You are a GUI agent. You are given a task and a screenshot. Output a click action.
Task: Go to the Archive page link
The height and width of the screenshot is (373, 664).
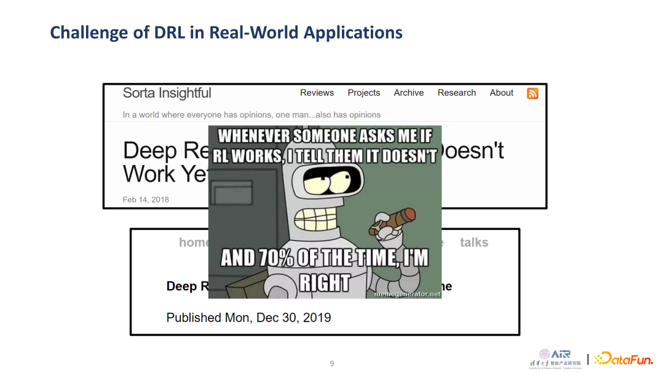[x=409, y=93]
